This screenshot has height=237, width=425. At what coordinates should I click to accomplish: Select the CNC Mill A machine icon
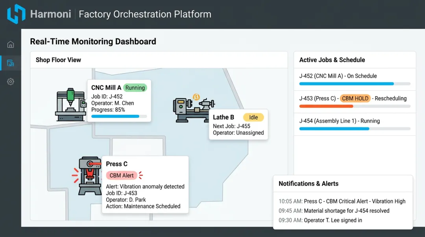[x=71, y=105]
